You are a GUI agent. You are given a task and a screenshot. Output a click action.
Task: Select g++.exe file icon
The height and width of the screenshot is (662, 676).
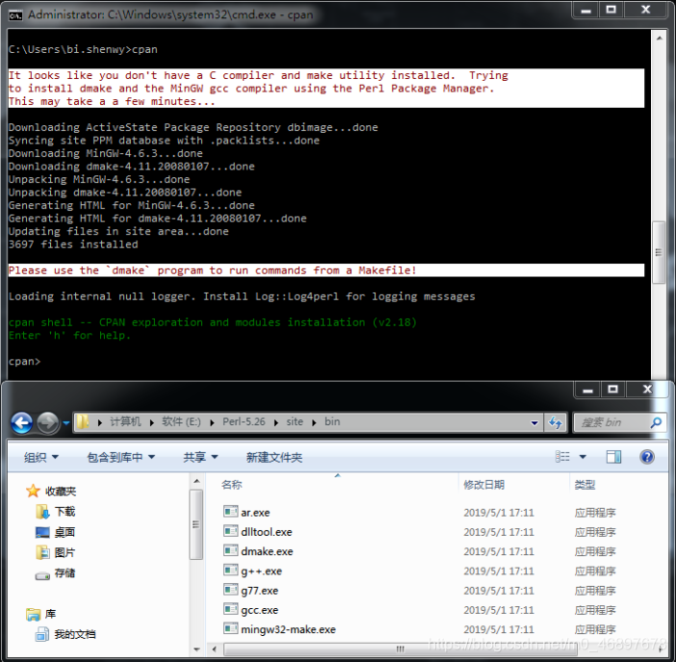231,570
